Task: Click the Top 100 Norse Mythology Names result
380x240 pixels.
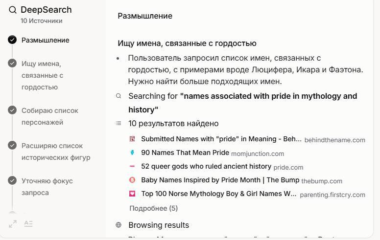Action: click(x=218, y=194)
